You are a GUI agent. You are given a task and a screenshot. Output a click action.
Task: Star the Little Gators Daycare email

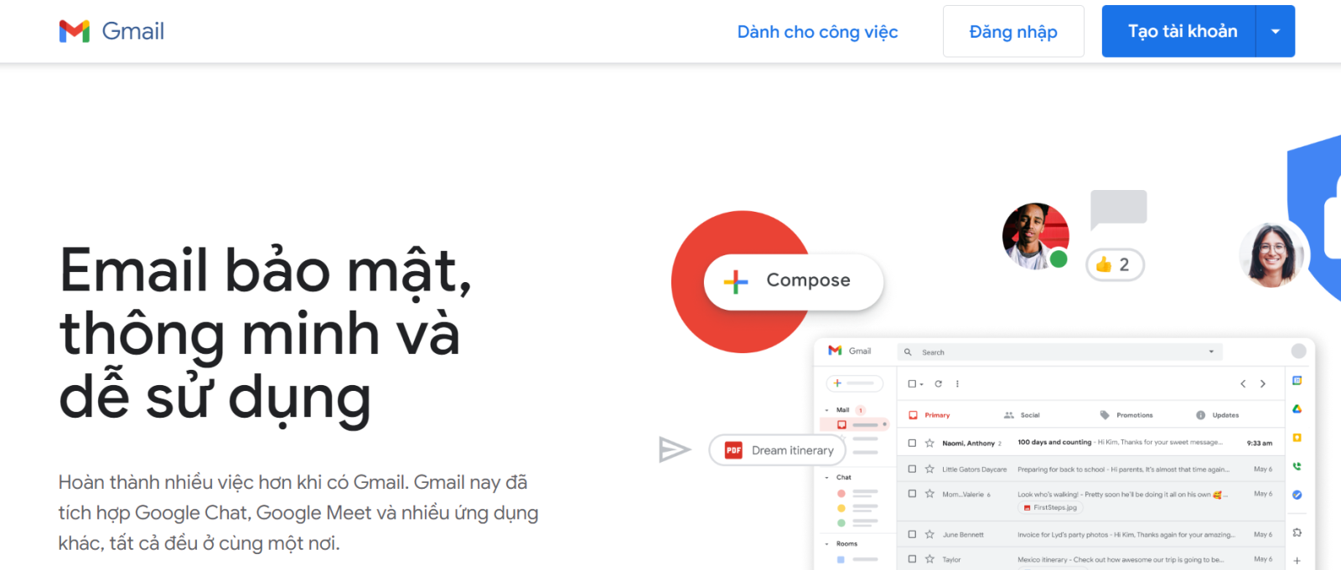tap(929, 469)
